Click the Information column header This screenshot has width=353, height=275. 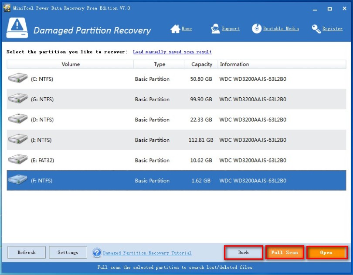(282, 64)
